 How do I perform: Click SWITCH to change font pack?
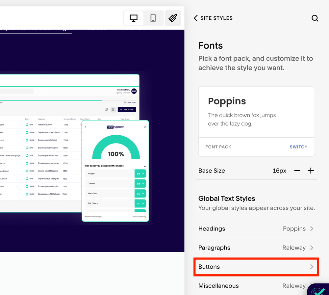click(299, 147)
